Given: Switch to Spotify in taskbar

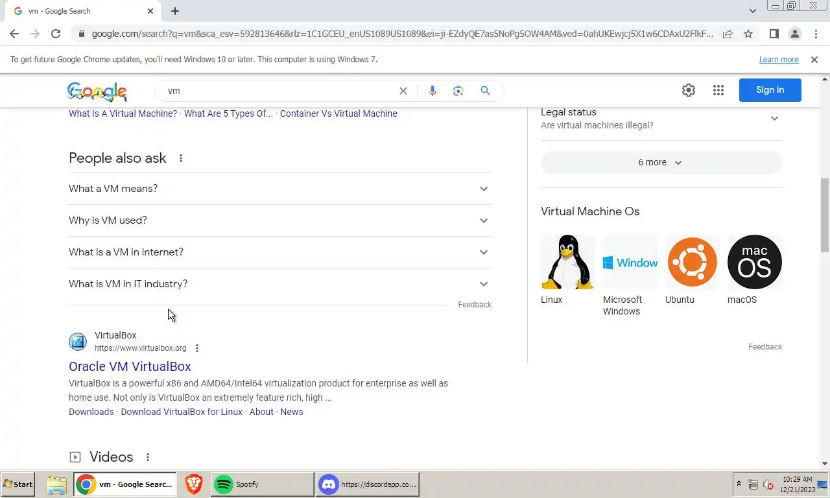Looking at the screenshot, I should coord(262,484).
